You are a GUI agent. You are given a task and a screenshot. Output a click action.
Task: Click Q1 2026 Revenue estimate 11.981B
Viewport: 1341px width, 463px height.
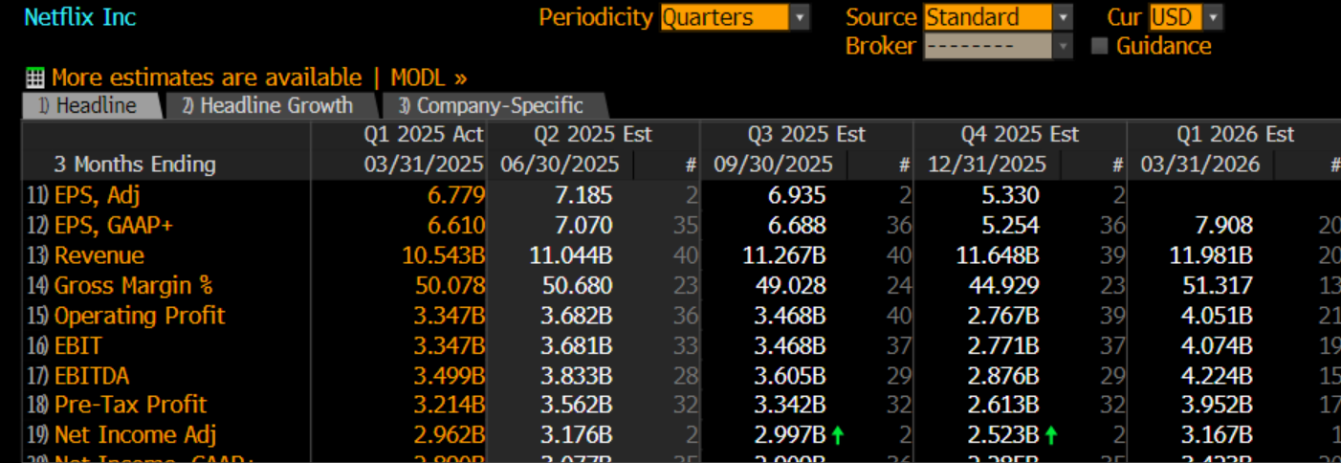[1213, 255]
